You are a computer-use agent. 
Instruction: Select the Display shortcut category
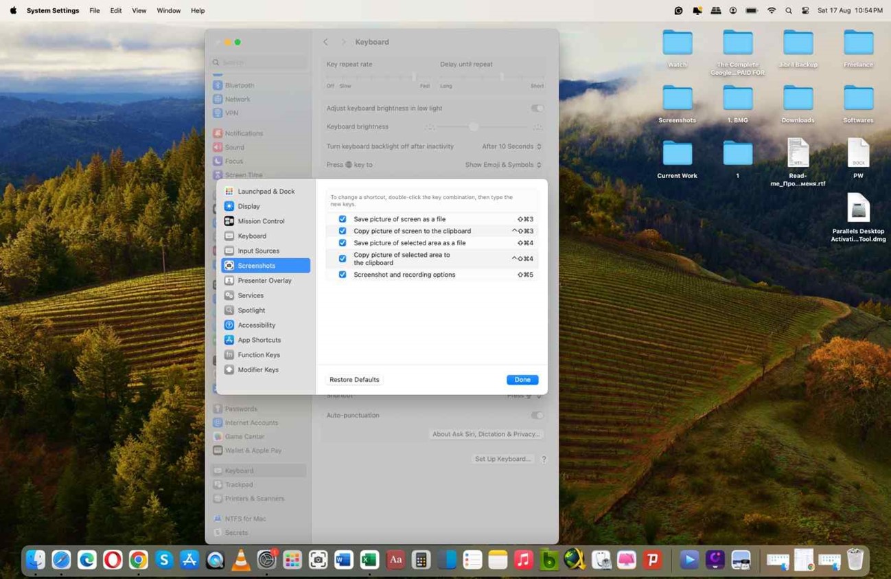click(266, 206)
